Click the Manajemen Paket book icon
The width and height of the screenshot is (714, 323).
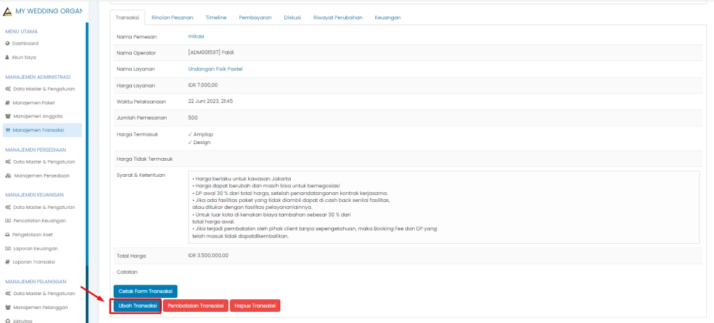coord(8,102)
